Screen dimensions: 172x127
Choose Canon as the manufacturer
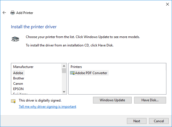[x=18, y=84]
